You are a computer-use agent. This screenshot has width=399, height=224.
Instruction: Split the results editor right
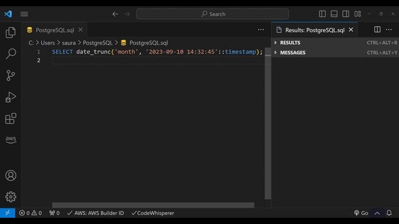[x=377, y=29]
